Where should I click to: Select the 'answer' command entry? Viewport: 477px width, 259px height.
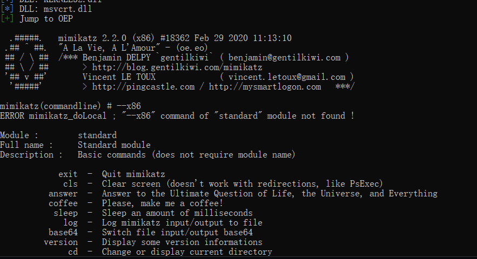[63, 194]
